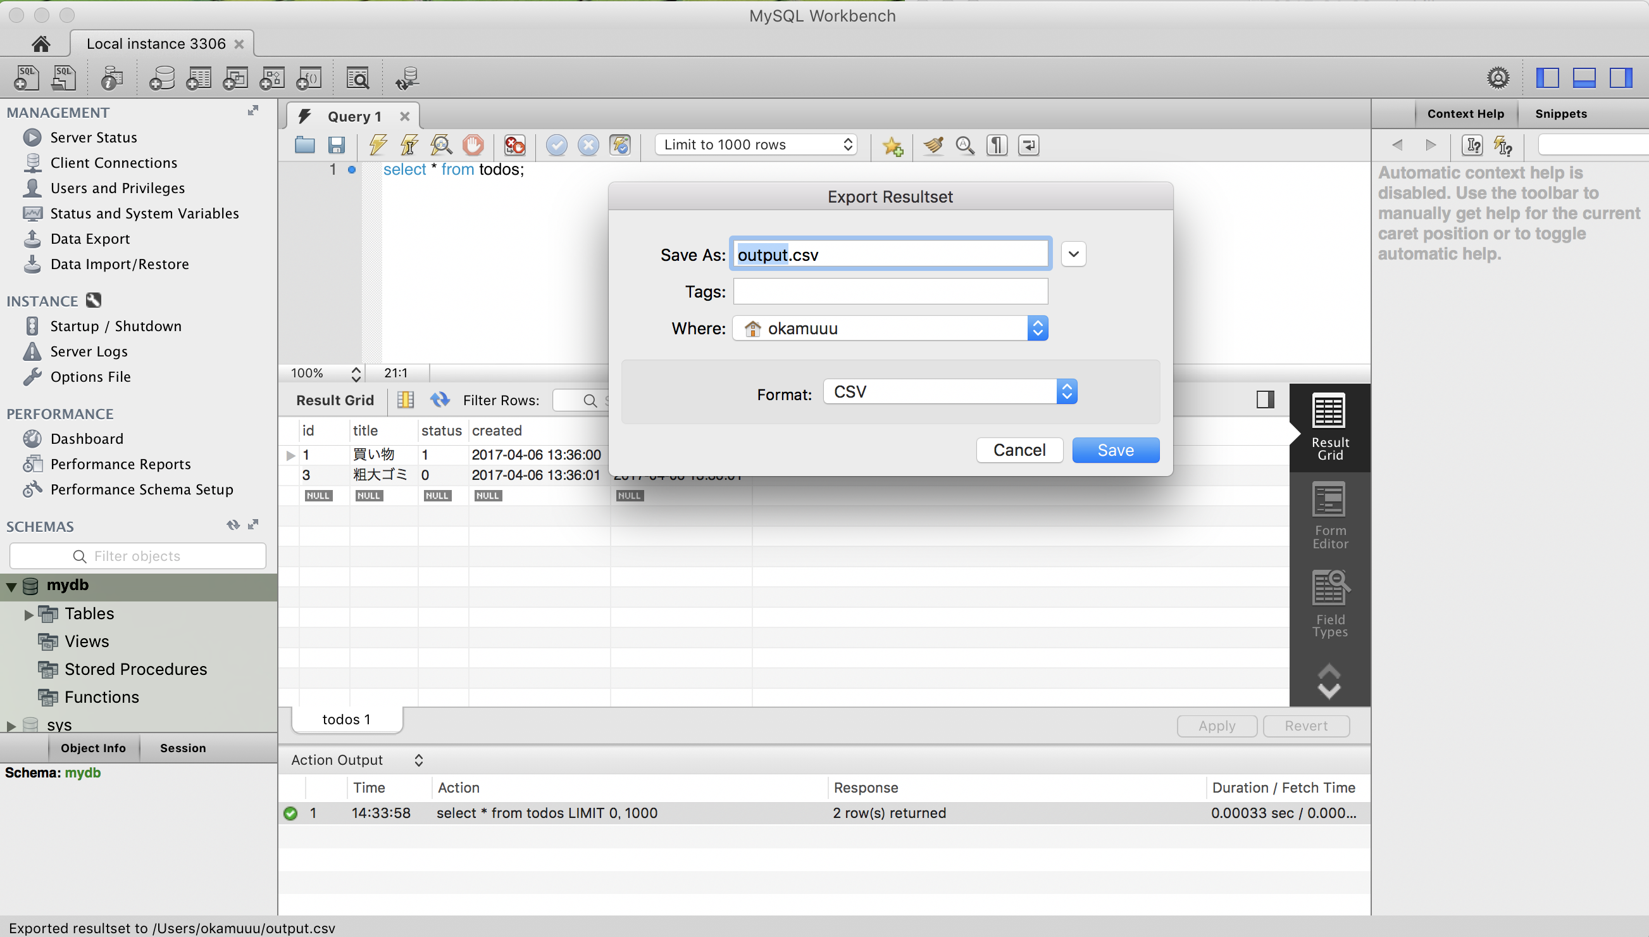Viewport: 1649px width, 937px height.
Task: Open the Where folder dropdown okamuuu
Action: (x=890, y=328)
